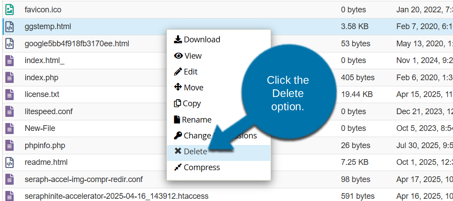Image resolution: width=453 pixels, height=201 pixels.
Task: Click the index.php document icon
Action: click(x=9, y=78)
